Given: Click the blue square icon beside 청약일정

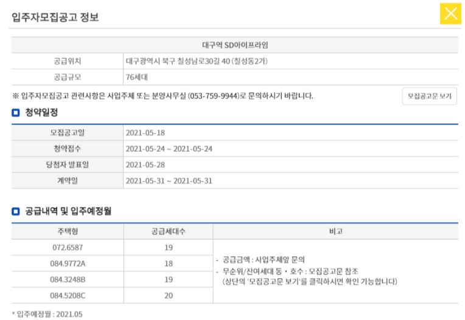Looking at the screenshot, I should [16, 113].
